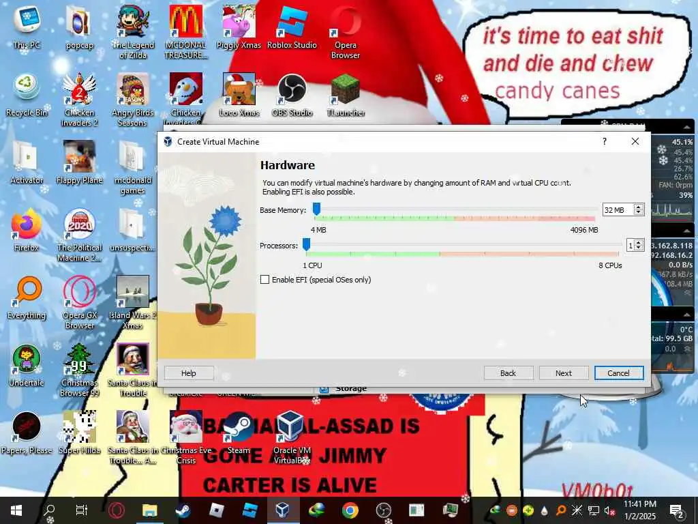698x524 pixels.
Task: Select The Legend of Zilda shortcut
Action: [133, 33]
